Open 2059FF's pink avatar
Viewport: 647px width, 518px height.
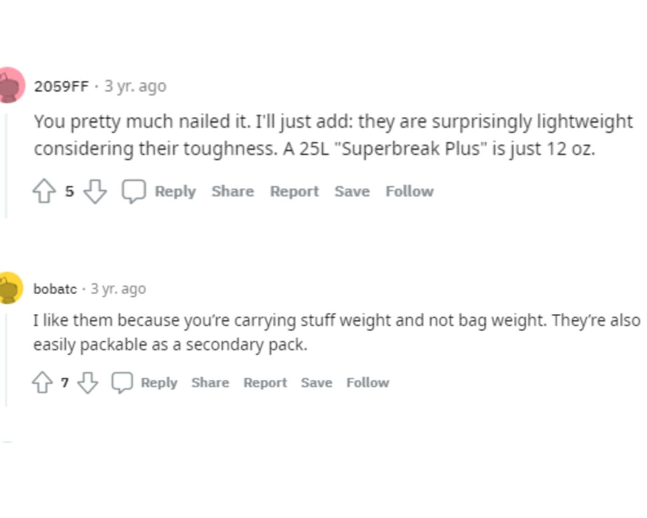(10, 85)
